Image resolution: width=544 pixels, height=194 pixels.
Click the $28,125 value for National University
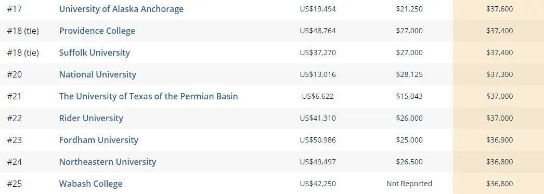tap(409, 74)
